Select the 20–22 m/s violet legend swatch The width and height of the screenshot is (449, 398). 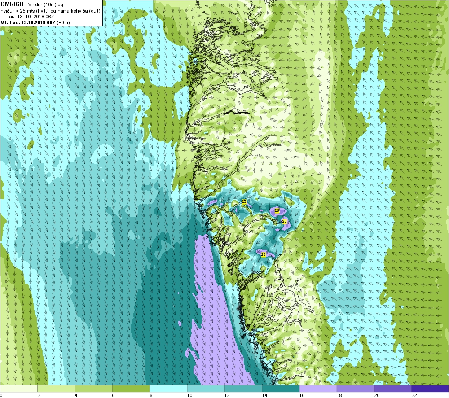click(x=393, y=389)
